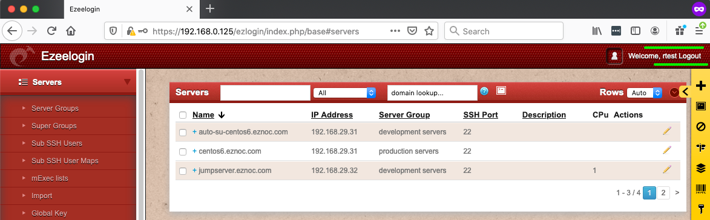The width and height of the screenshot is (710, 220).
Task: Edit jumpserver.eznoc.com using pencil icon
Action: tap(666, 169)
